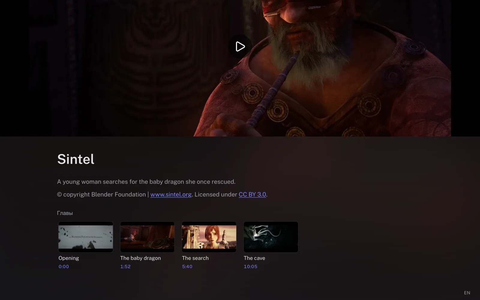
Task: Select The cave chapter thumbnail
Action: pos(271,237)
